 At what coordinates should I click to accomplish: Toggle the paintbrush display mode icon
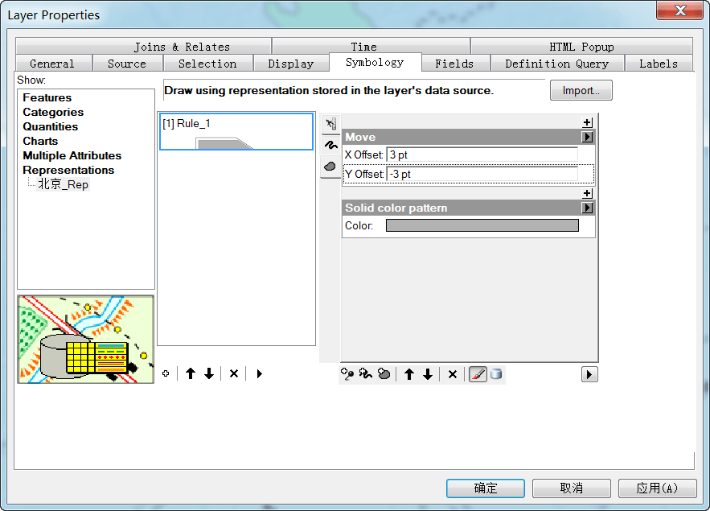tap(478, 374)
